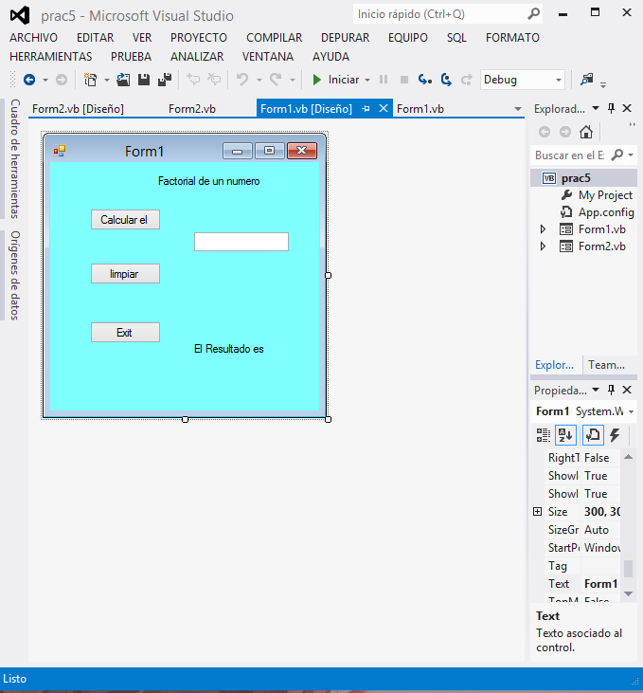Click the Open File toolbar icon
Viewport: 643px width, 693px height.
tap(123, 80)
